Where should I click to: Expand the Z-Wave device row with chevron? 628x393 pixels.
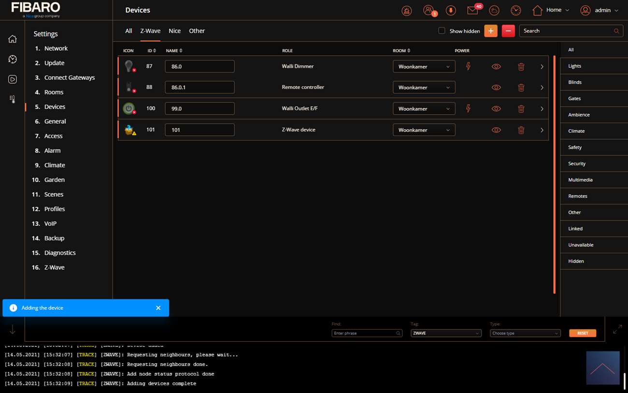click(542, 130)
